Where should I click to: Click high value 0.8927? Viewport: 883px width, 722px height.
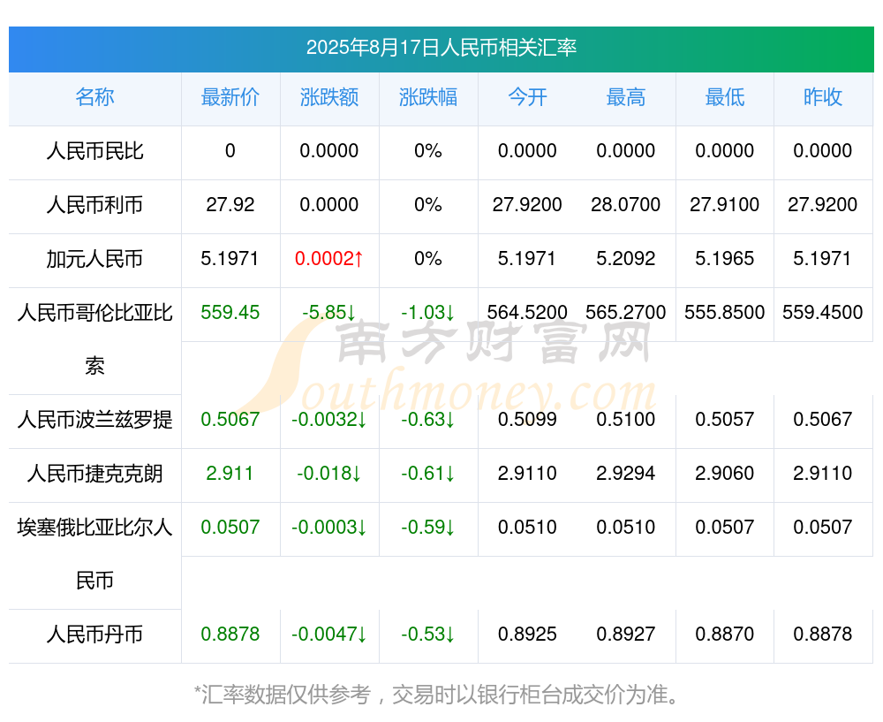626,635
